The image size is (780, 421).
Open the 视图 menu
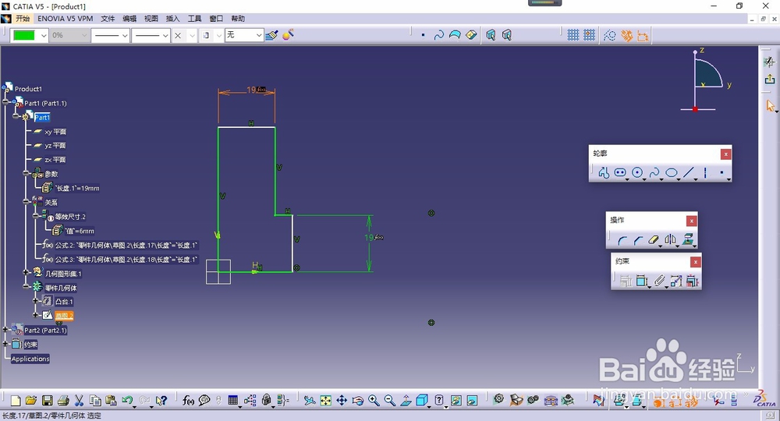pyautogui.click(x=151, y=19)
